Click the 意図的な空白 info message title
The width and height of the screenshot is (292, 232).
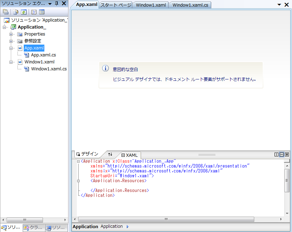[x=125, y=69]
